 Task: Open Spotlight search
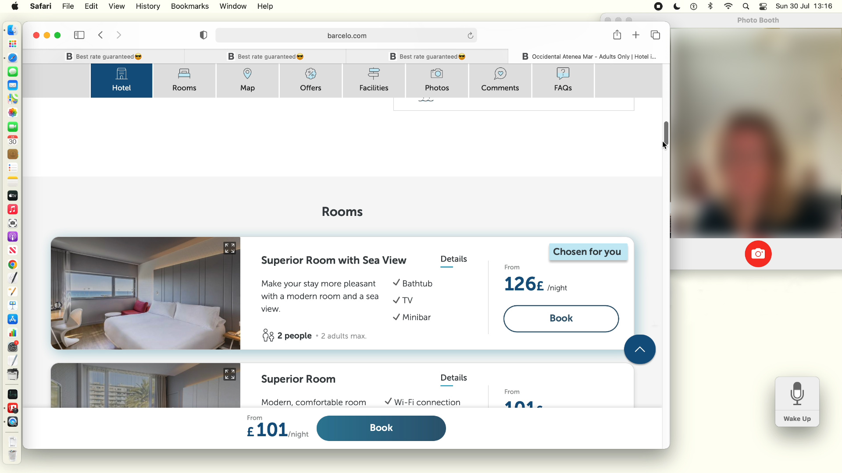tap(746, 6)
